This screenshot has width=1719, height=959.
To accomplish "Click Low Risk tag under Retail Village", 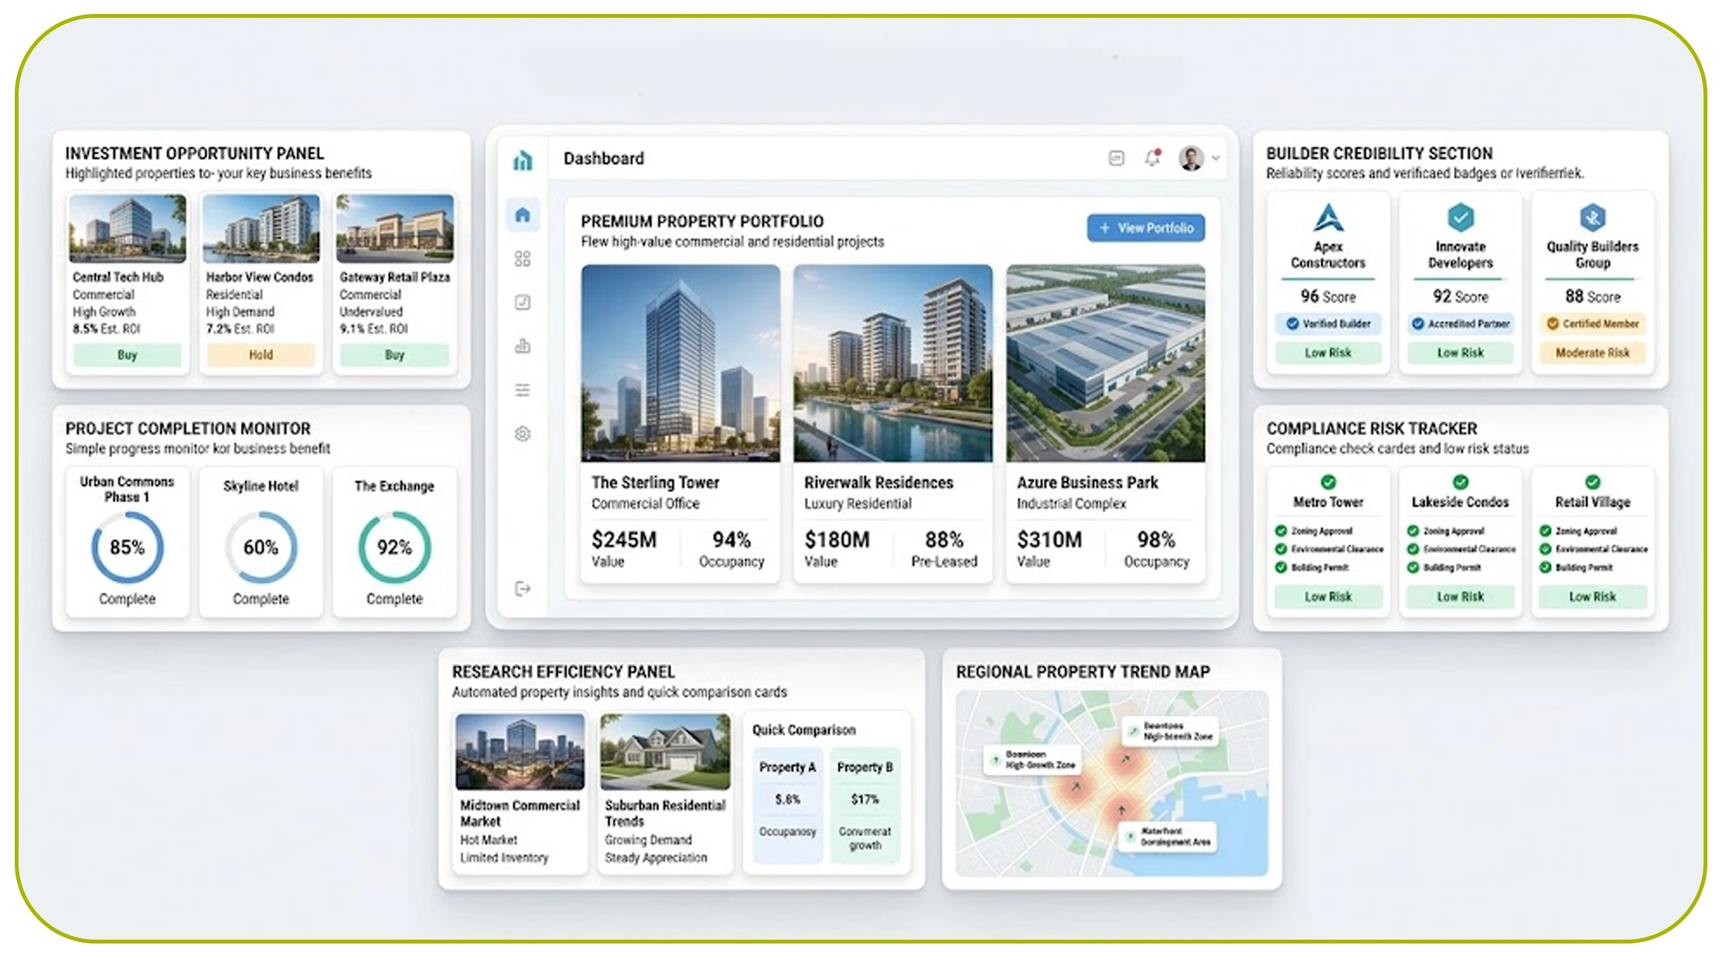I will 1593,597.
